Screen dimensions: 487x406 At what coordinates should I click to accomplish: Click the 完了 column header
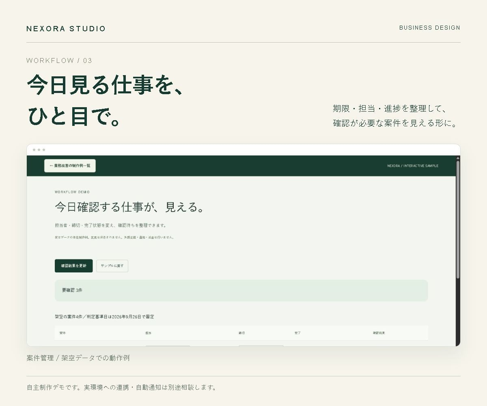click(297, 333)
